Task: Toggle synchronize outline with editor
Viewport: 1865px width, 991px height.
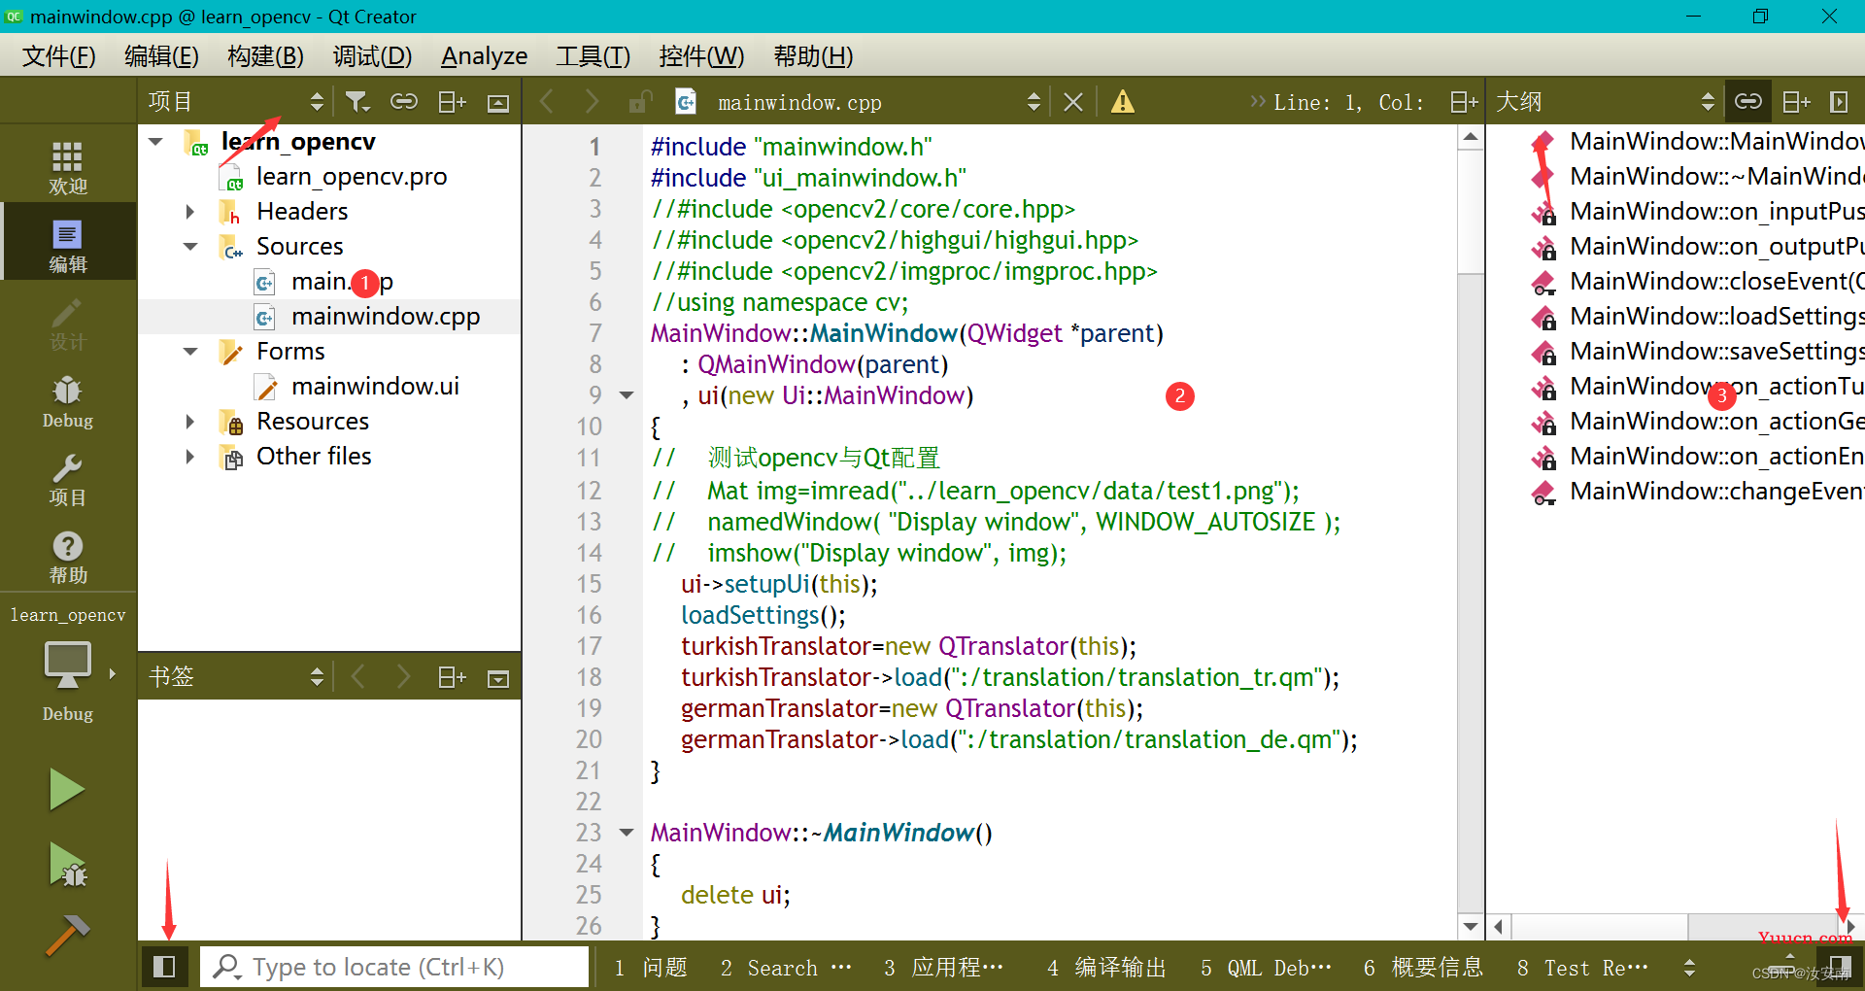Action: pyautogui.click(x=1748, y=101)
